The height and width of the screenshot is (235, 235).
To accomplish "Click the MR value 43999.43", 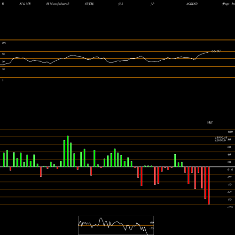I will pos(221,138).
